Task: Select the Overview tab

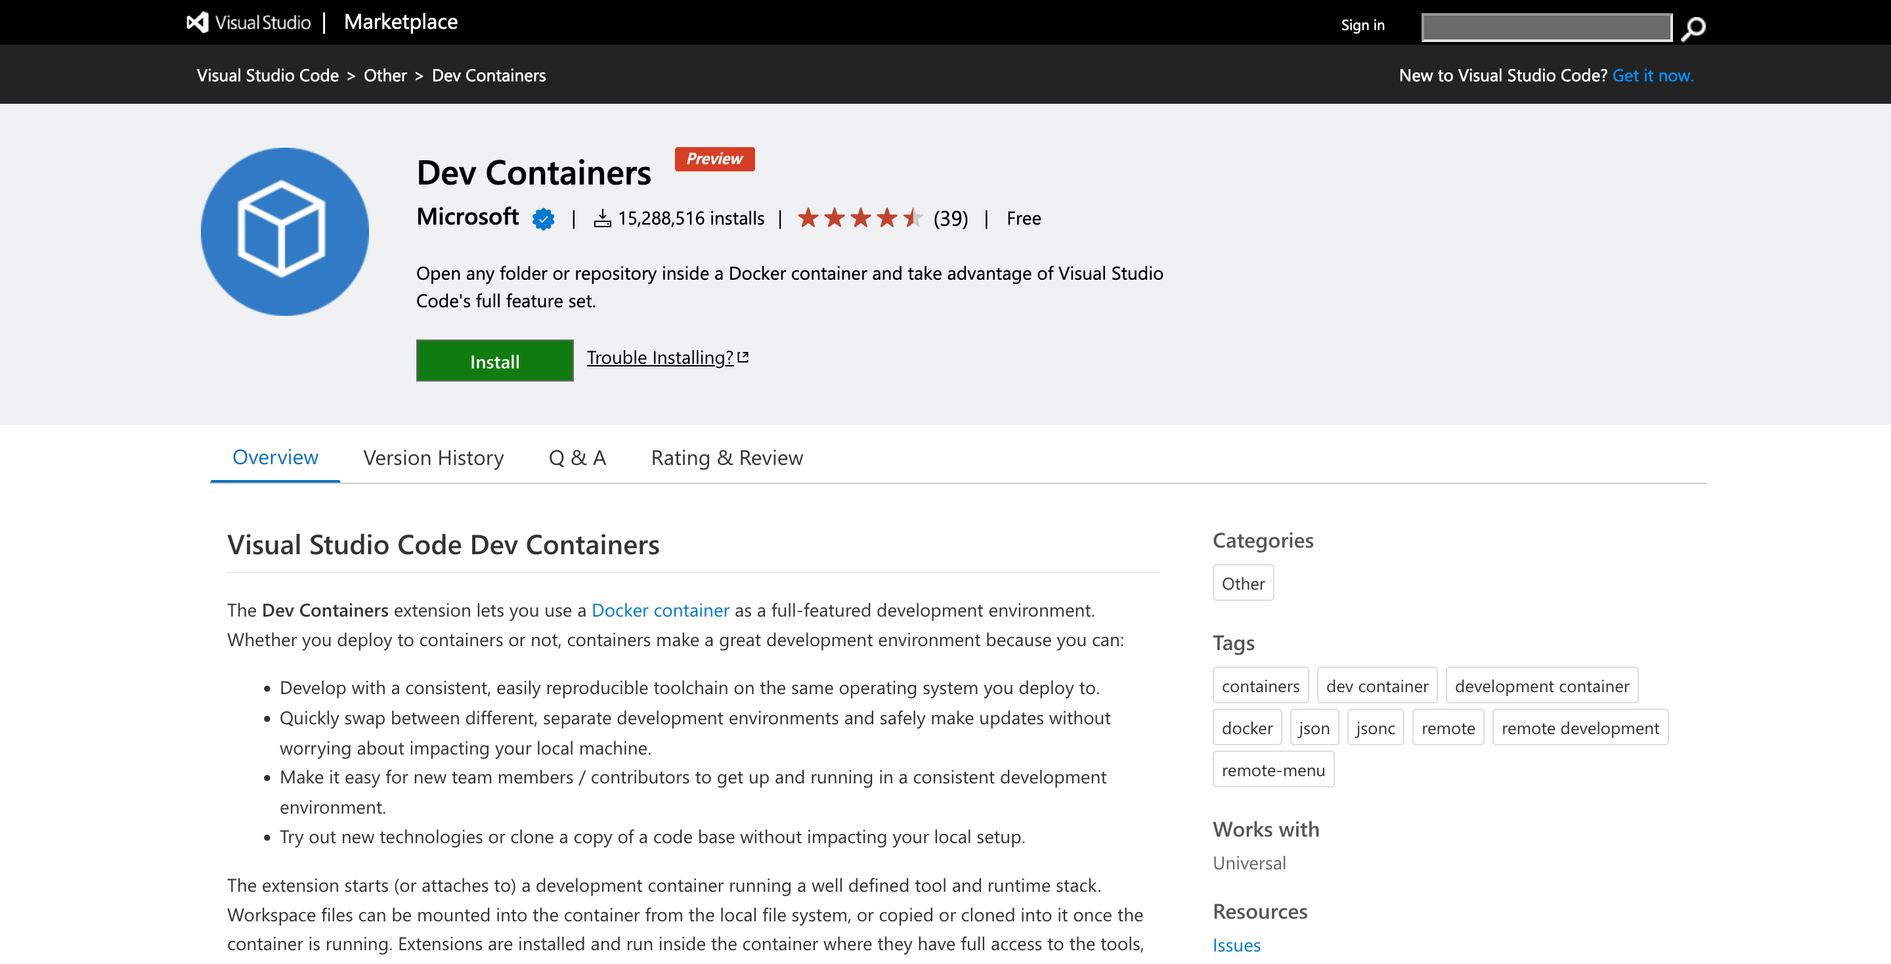Action: tap(275, 456)
